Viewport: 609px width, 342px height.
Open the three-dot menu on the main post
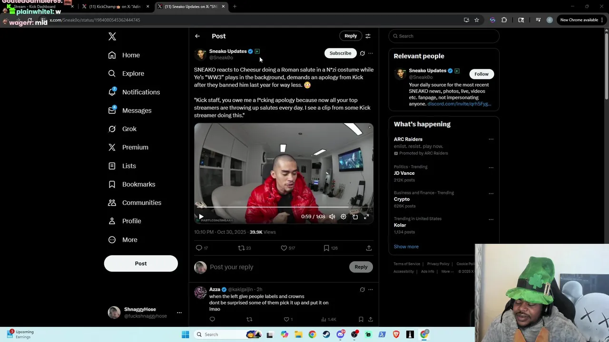click(x=371, y=53)
